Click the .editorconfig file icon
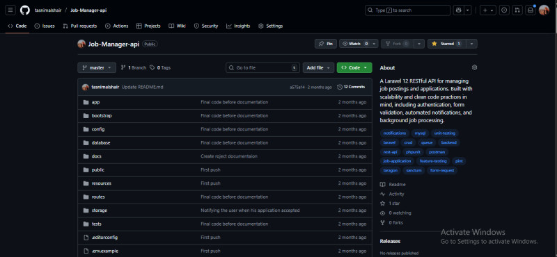 (86, 237)
